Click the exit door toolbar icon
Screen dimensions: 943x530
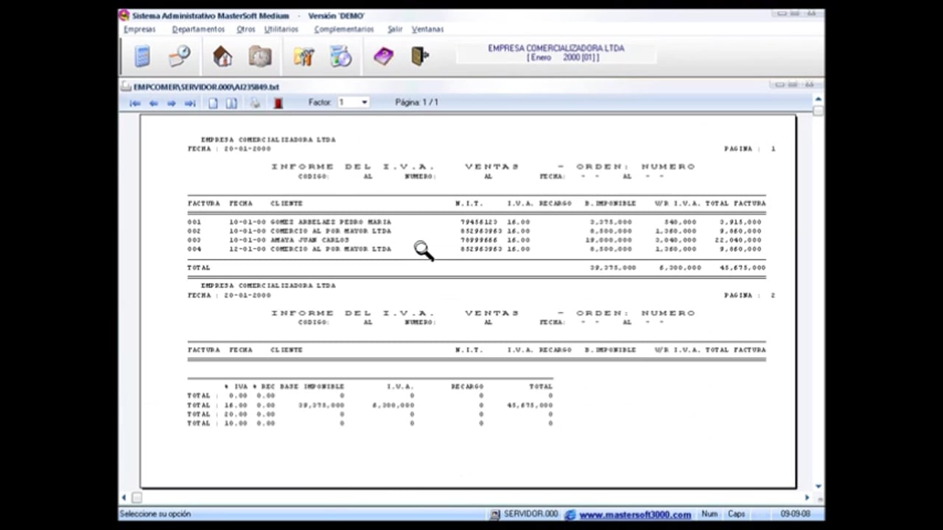tap(420, 57)
